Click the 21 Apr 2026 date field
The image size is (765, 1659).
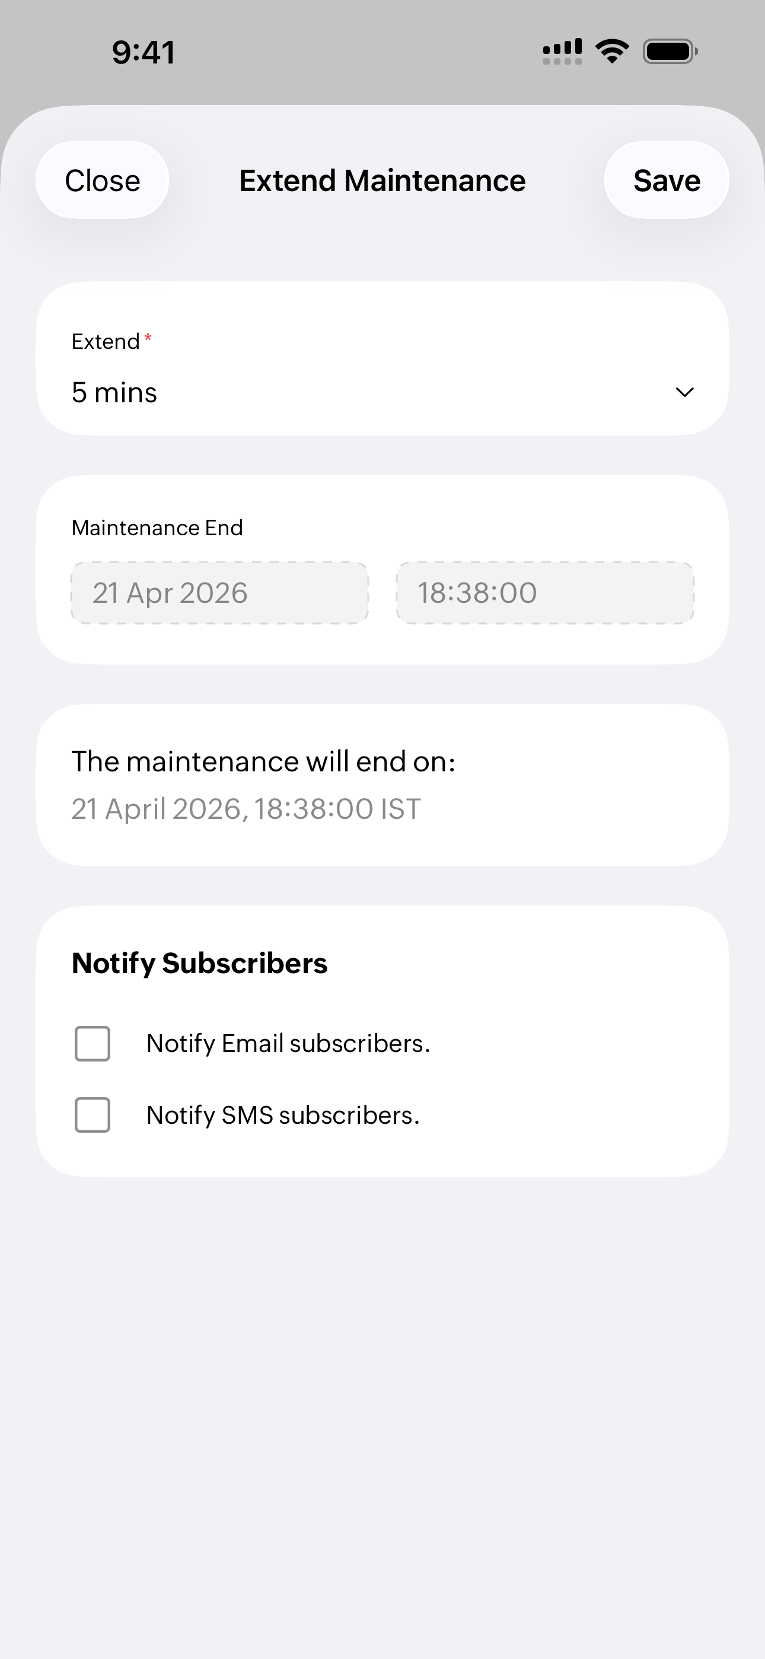[x=219, y=593]
